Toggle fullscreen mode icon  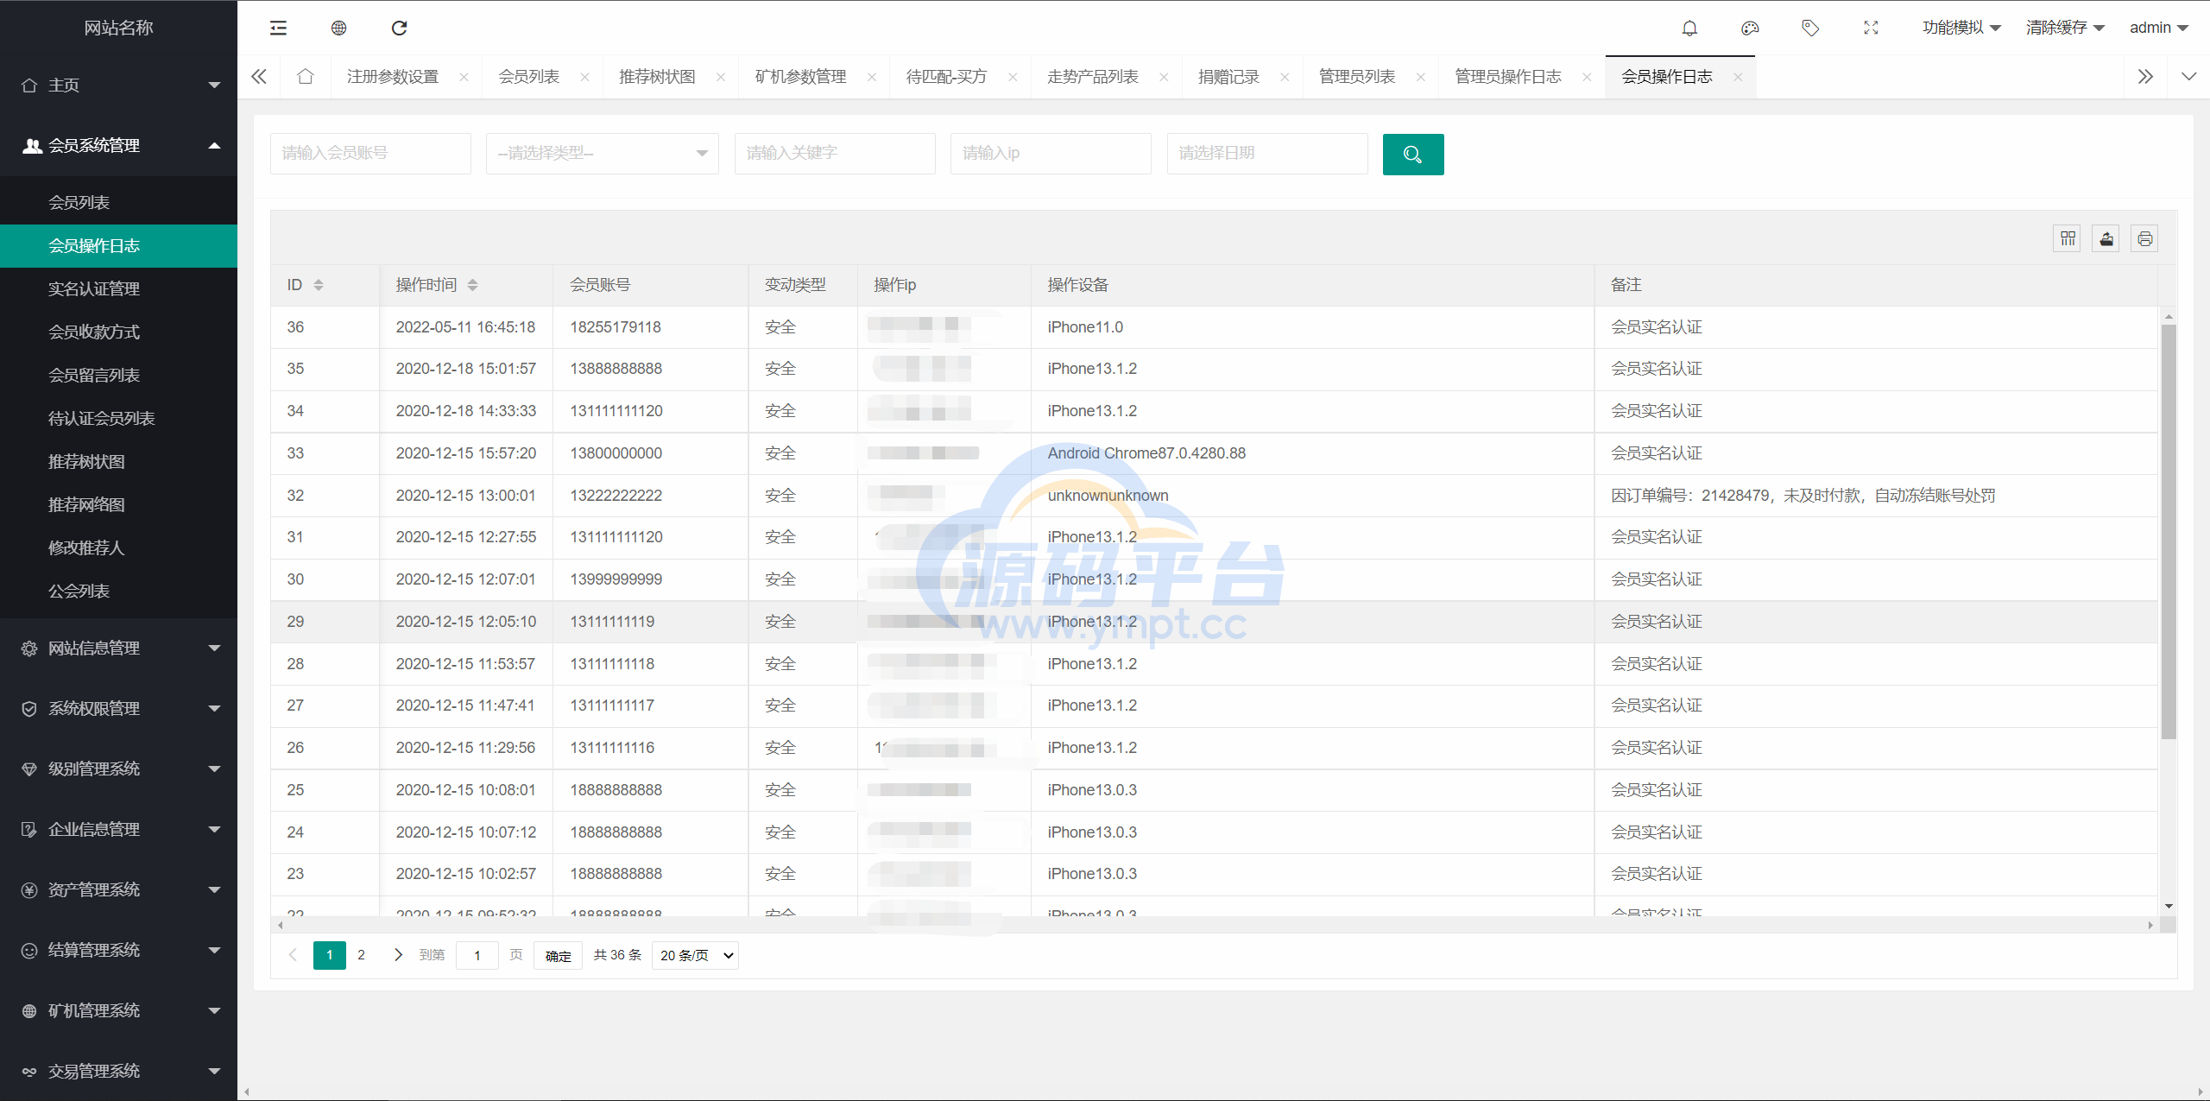1871,28
